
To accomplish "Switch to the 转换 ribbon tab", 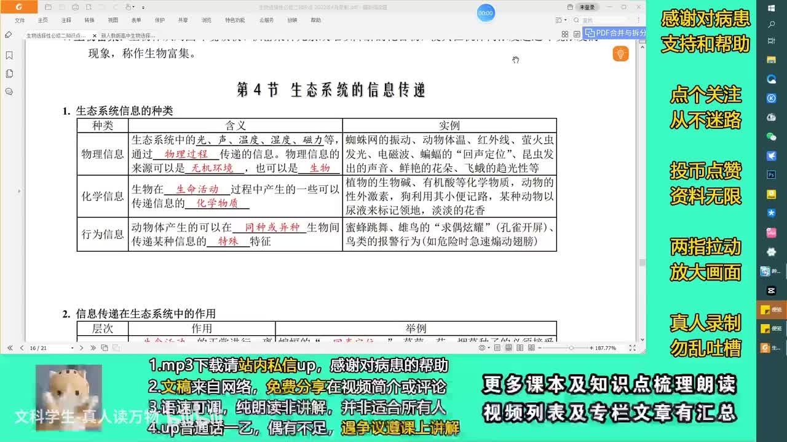I will 89,20.
